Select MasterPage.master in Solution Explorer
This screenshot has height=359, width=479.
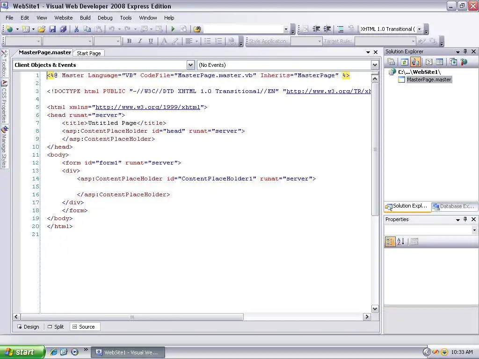(x=428, y=79)
